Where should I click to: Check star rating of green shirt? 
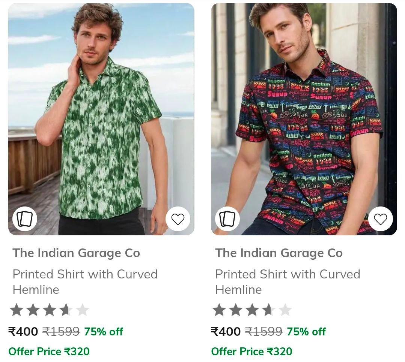tap(49, 310)
